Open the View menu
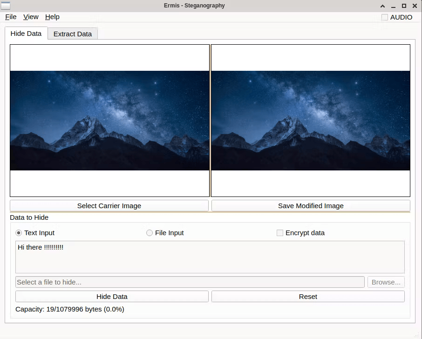Viewport: 422px width, 339px height. point(31,17)
